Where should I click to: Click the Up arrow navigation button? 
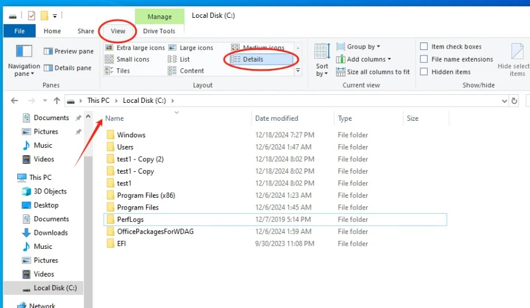click(57, 100)
